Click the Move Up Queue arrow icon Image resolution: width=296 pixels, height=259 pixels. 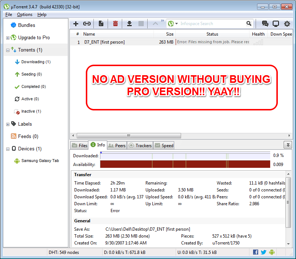click(155, 24)
